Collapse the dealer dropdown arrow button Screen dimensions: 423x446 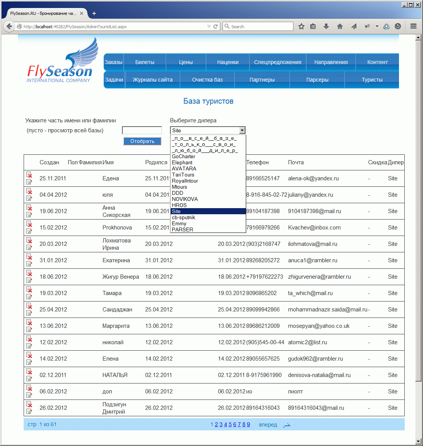242,130
